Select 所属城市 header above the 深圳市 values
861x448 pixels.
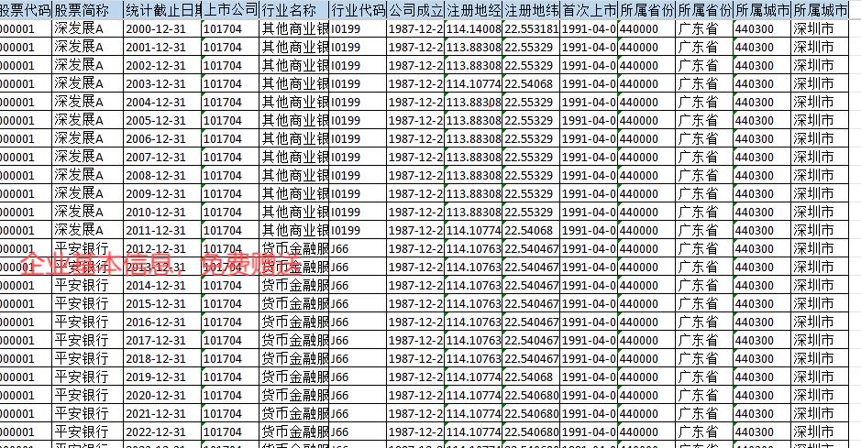(819, 10)
